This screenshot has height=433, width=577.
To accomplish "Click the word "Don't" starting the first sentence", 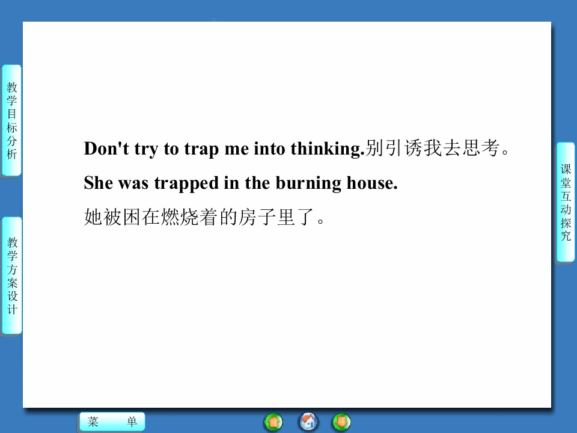I will (106, 149).
